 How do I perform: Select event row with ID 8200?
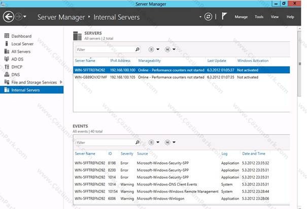[x=182, y=170]
